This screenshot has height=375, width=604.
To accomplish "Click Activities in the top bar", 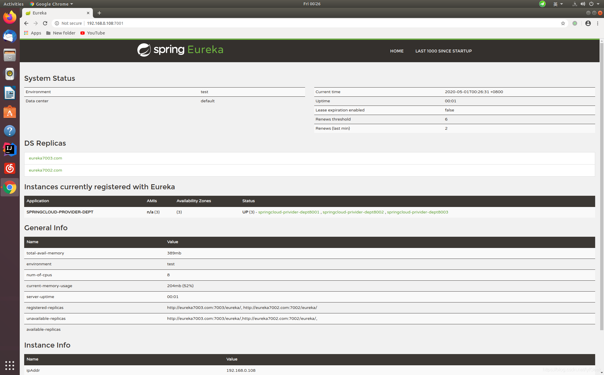I will click(14, 4).
